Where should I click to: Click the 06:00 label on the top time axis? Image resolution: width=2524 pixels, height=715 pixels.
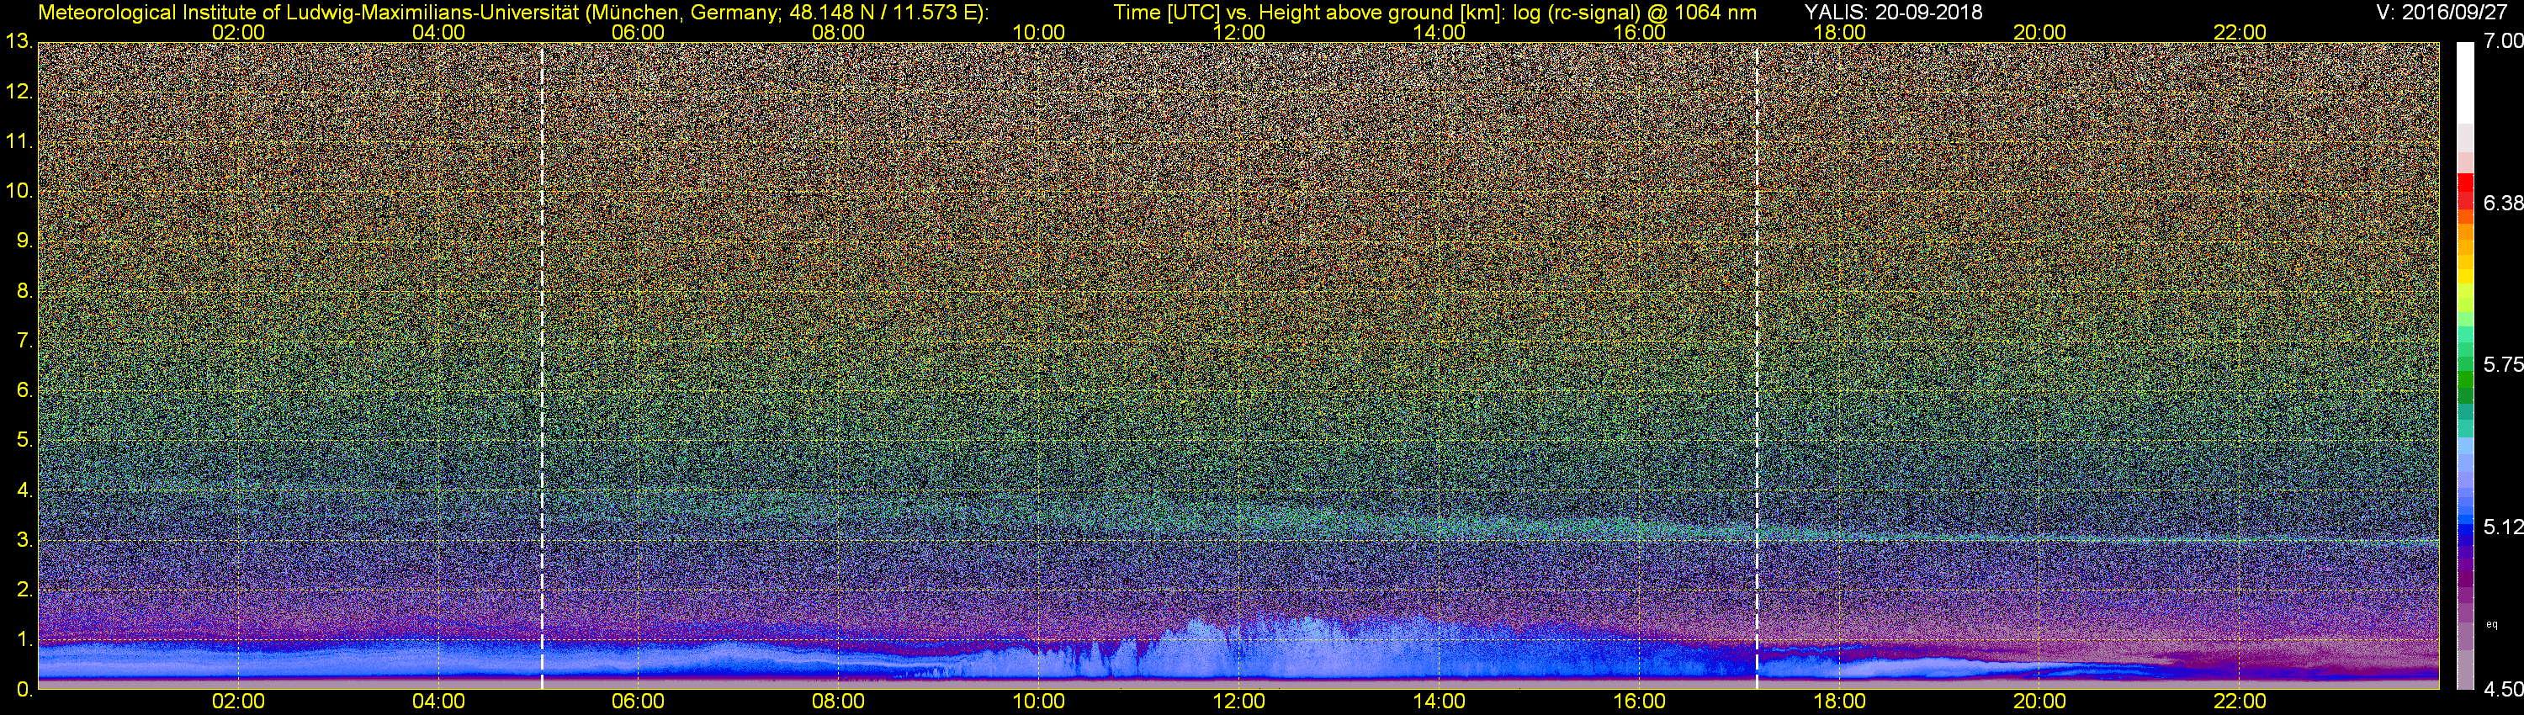tap(638, 32)
